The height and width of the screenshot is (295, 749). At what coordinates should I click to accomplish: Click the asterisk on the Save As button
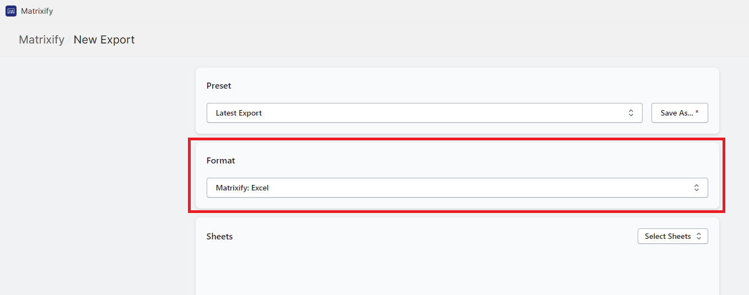point(697,112)
